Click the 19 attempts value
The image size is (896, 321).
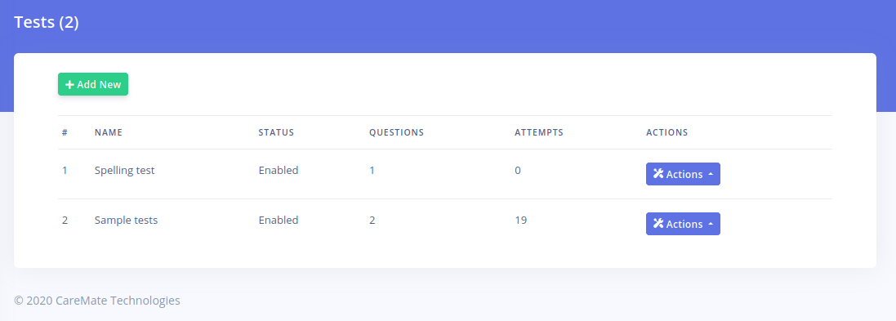(x=520, y=220)
